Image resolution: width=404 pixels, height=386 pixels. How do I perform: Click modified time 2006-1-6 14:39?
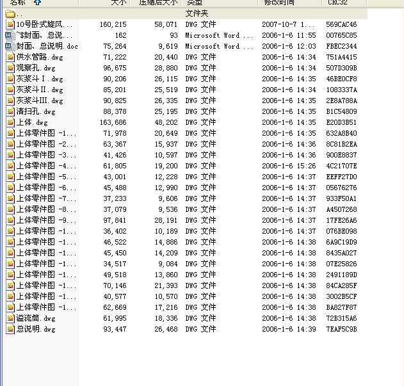pos(289,329)
